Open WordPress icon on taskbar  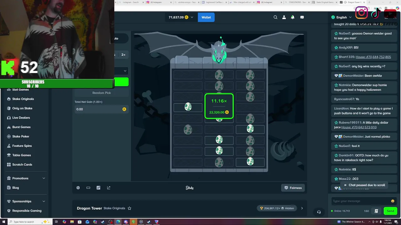[x=141, y=222]
